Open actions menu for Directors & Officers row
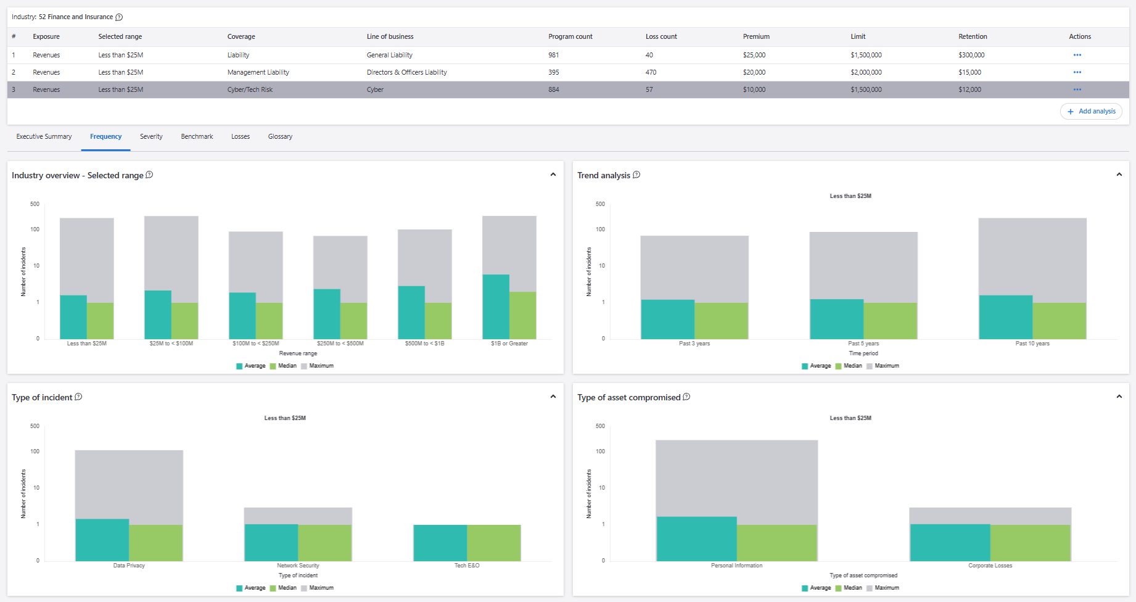 click(1077, 72)
